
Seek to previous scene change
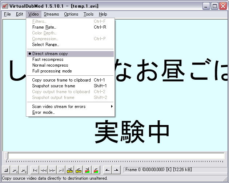pyautogui.click(x=87, y=170)
